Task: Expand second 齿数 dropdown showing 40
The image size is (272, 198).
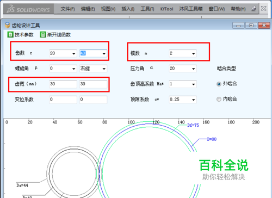Action: [104, 53]
